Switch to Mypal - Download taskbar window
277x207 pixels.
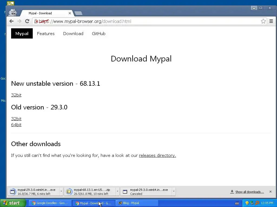tap(94, 203)
